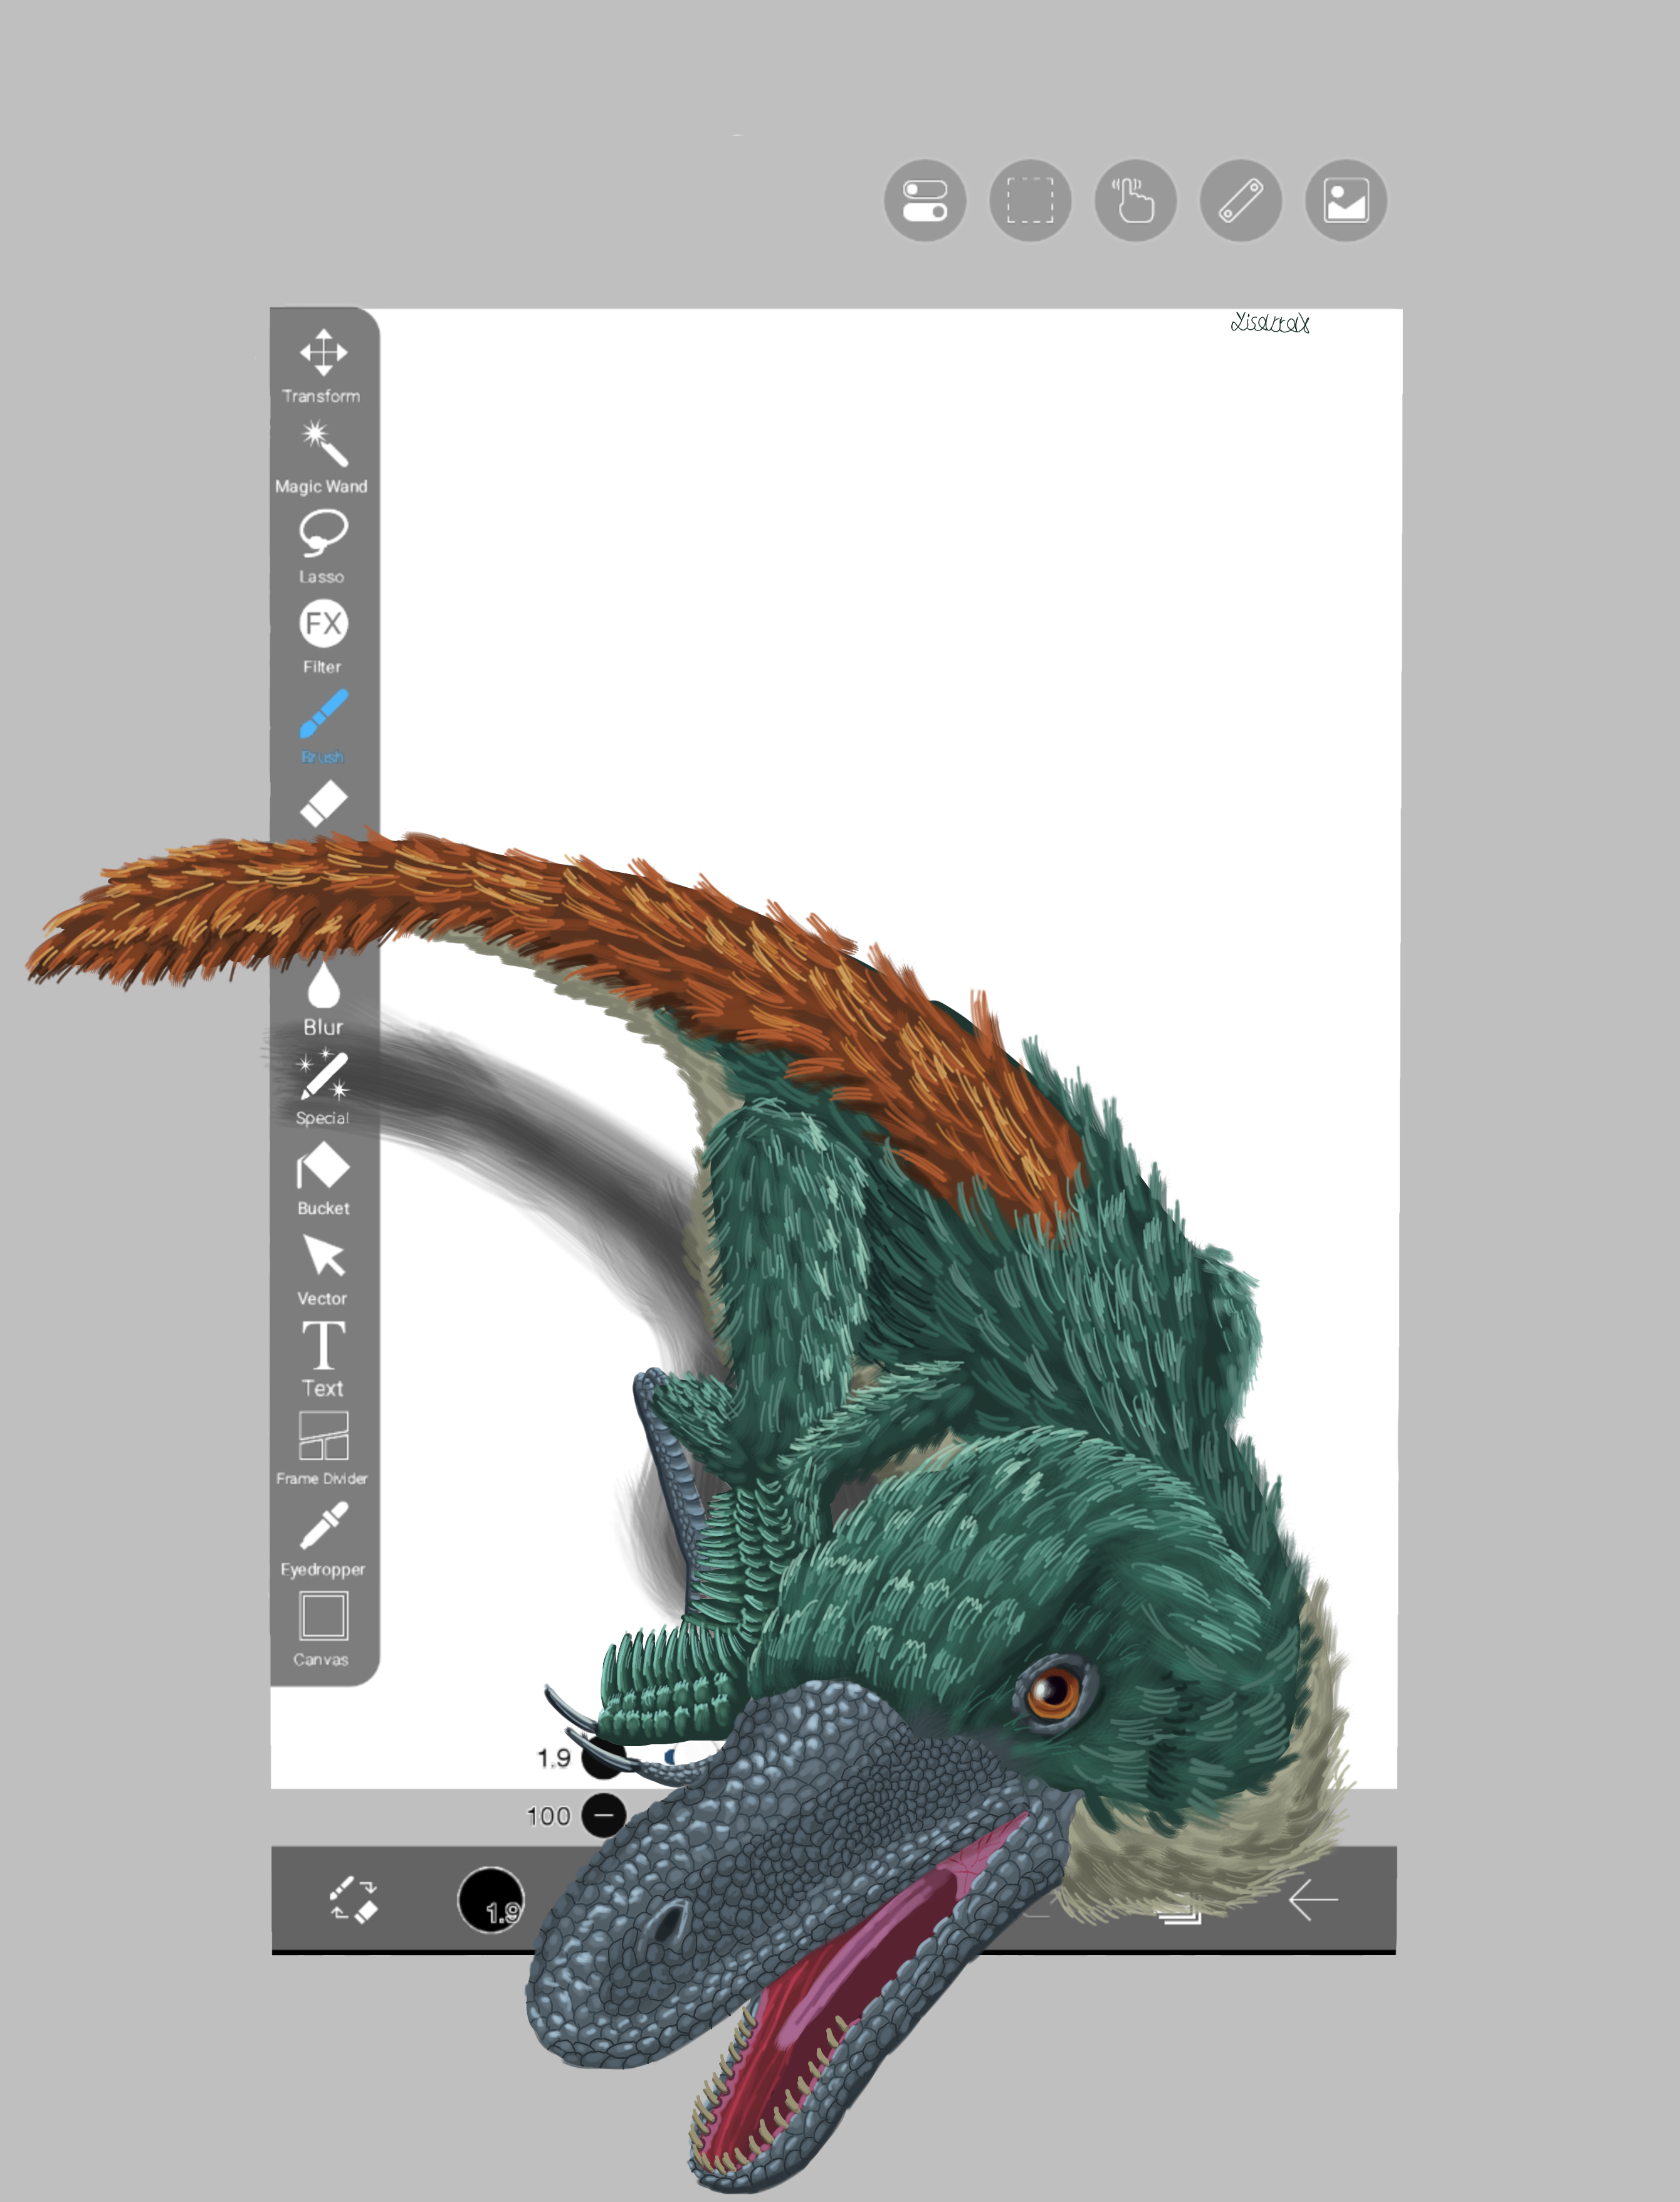This screenshot has height=2202, width=1680.
Task: Pick the Eraser tool
Action: [x=323, y=804]
